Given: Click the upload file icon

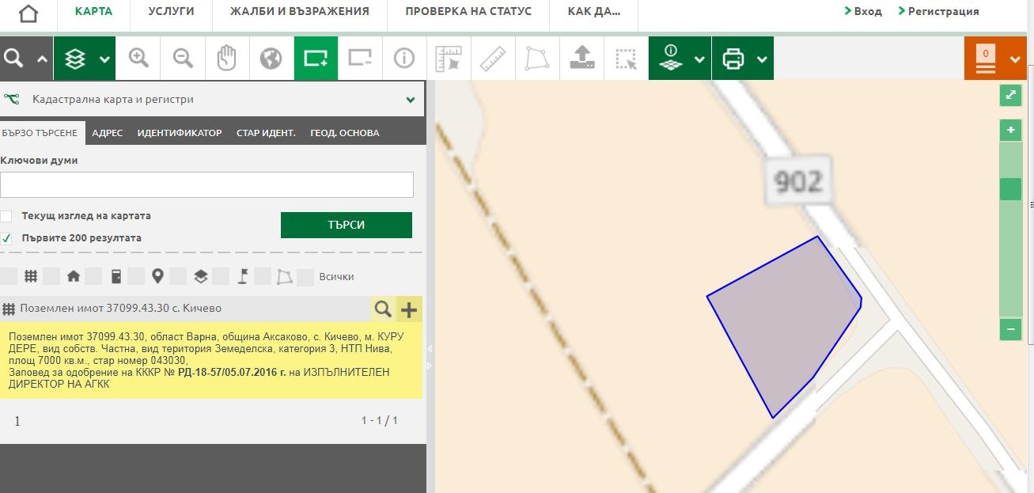Looking at the screenshot, I should pos(581,59).
